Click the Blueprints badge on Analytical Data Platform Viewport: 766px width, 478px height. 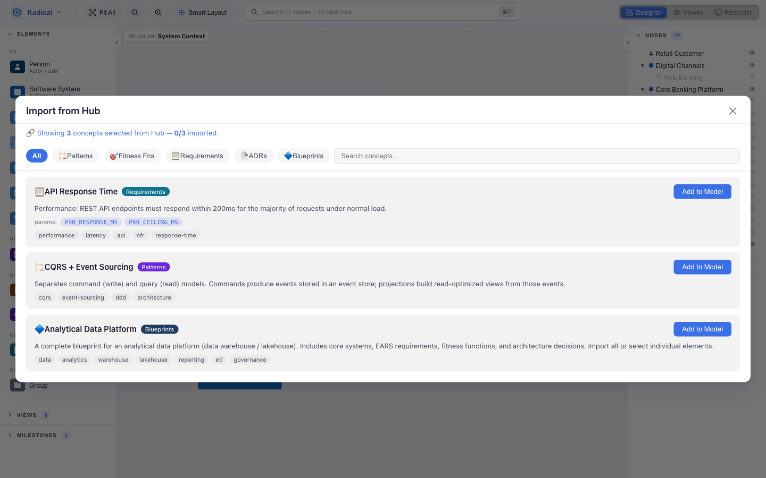(x=160, y=329)
